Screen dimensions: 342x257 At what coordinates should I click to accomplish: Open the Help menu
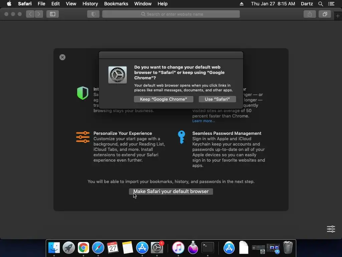pos(163,4)
